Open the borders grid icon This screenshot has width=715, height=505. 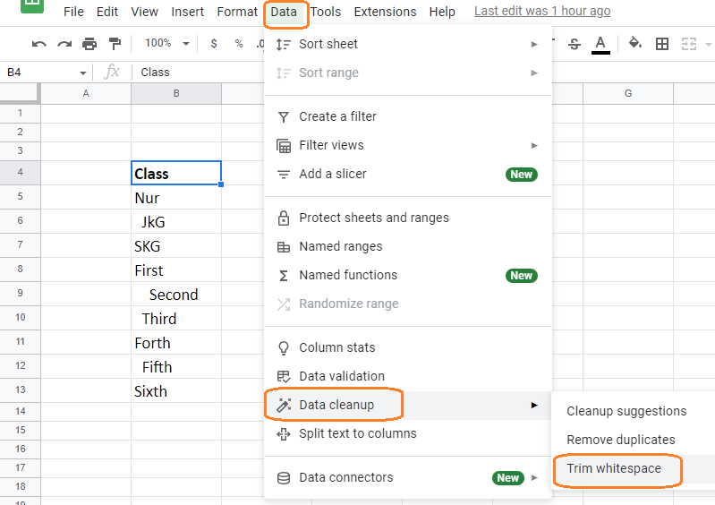(661, 44)
